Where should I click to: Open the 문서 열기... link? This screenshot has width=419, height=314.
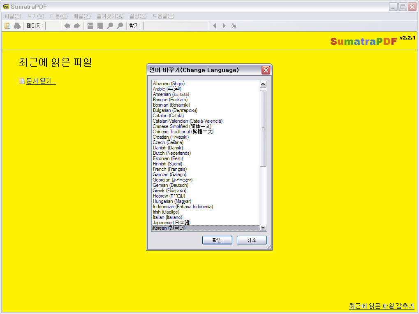point(41,81)
